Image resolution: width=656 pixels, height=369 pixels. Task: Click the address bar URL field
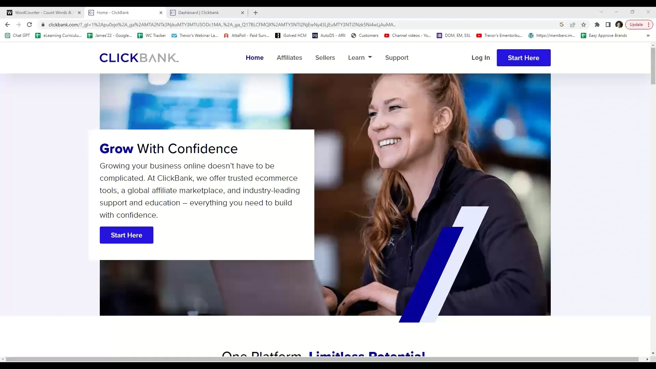click(222, 25)
